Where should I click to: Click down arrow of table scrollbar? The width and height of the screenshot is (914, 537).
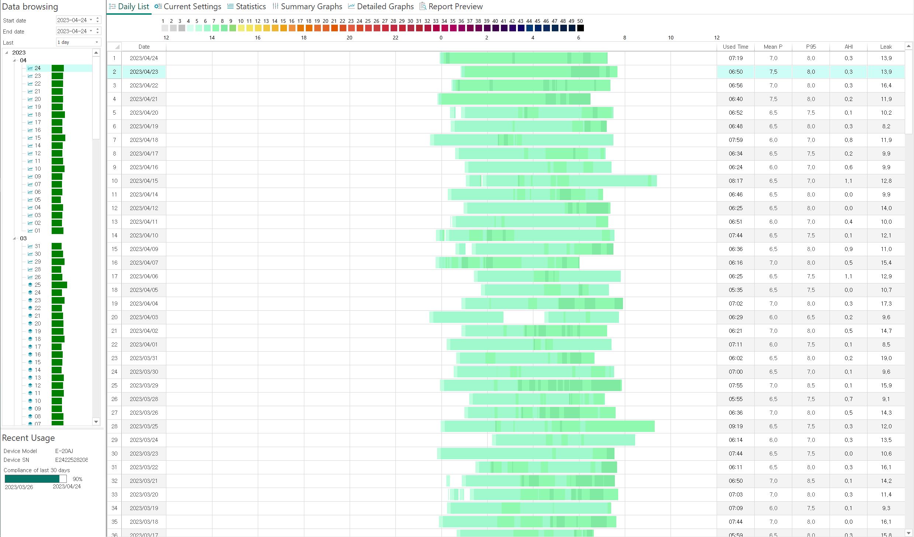pyautogui.click(x=909, y=533)
